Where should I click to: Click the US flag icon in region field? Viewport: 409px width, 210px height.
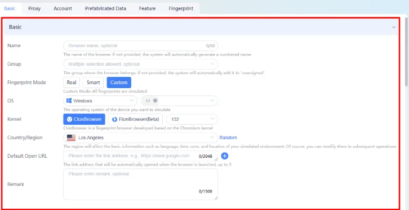click(x=71, y=138)
